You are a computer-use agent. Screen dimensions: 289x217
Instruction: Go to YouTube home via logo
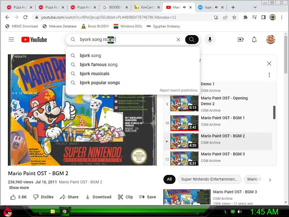point(34,40)
